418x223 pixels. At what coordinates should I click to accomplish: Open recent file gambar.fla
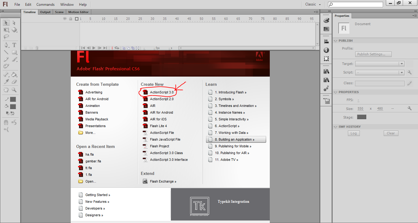93,161
